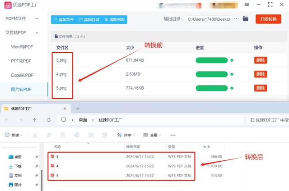
Task: Click the Explorer search box
Action: click(x=268, y=120)
